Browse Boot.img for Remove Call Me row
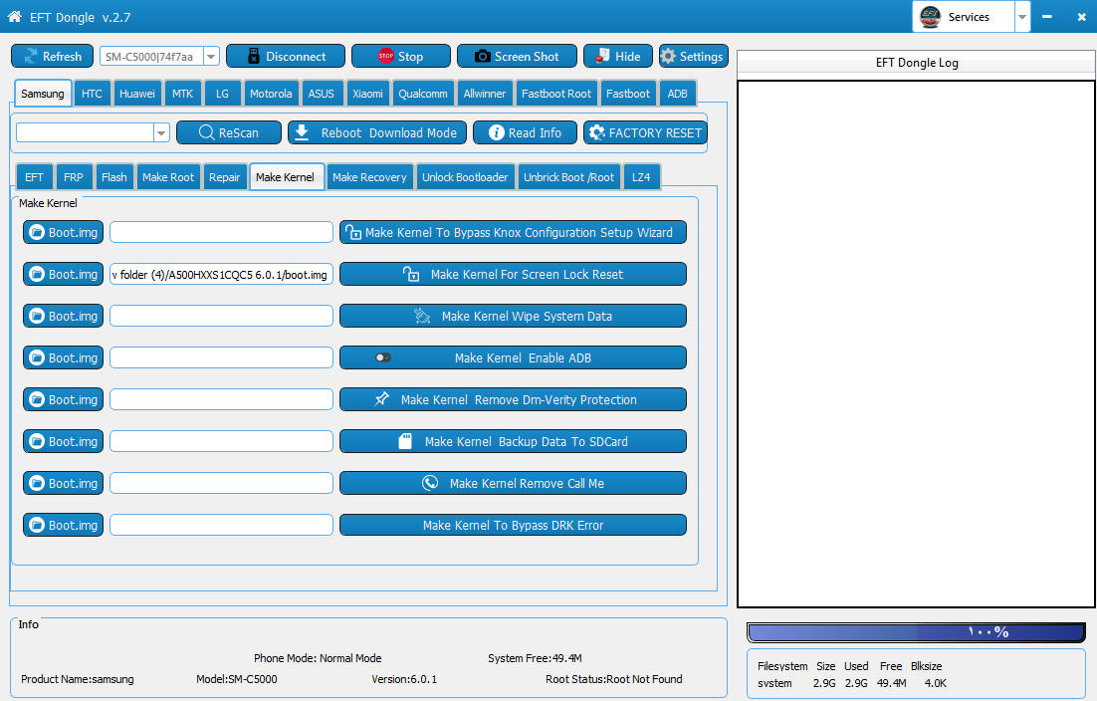The image size is (1097, 701). (x=63, y=483)
